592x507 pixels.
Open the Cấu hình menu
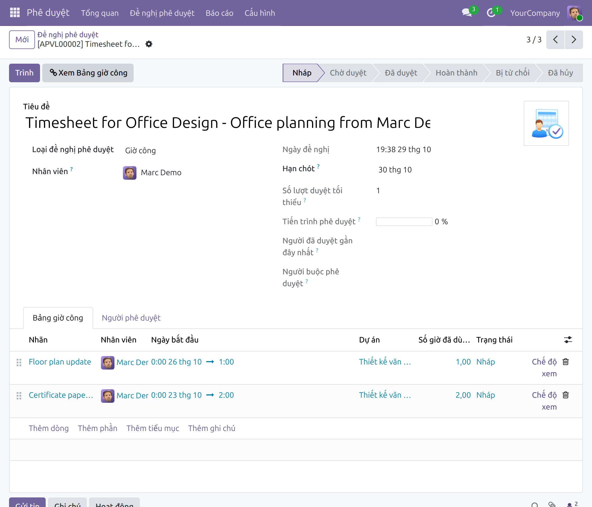click(x=260, y=13)
